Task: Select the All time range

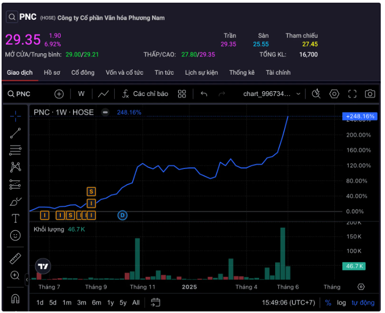Action: coord(136,303)
